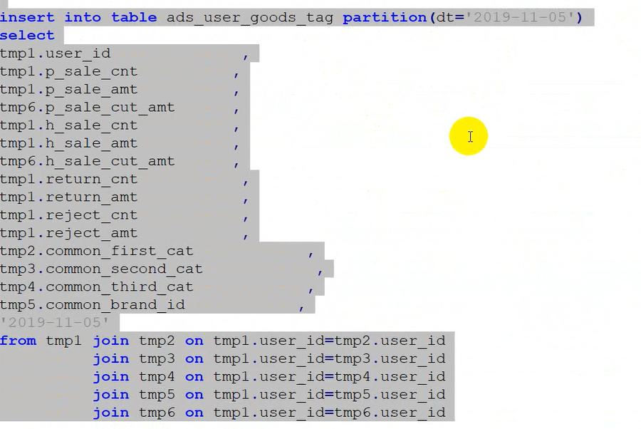The width and height of the screenshot is (641, 429).
Task: Click the tmp4 join condition line
Action: coord(269,377)
